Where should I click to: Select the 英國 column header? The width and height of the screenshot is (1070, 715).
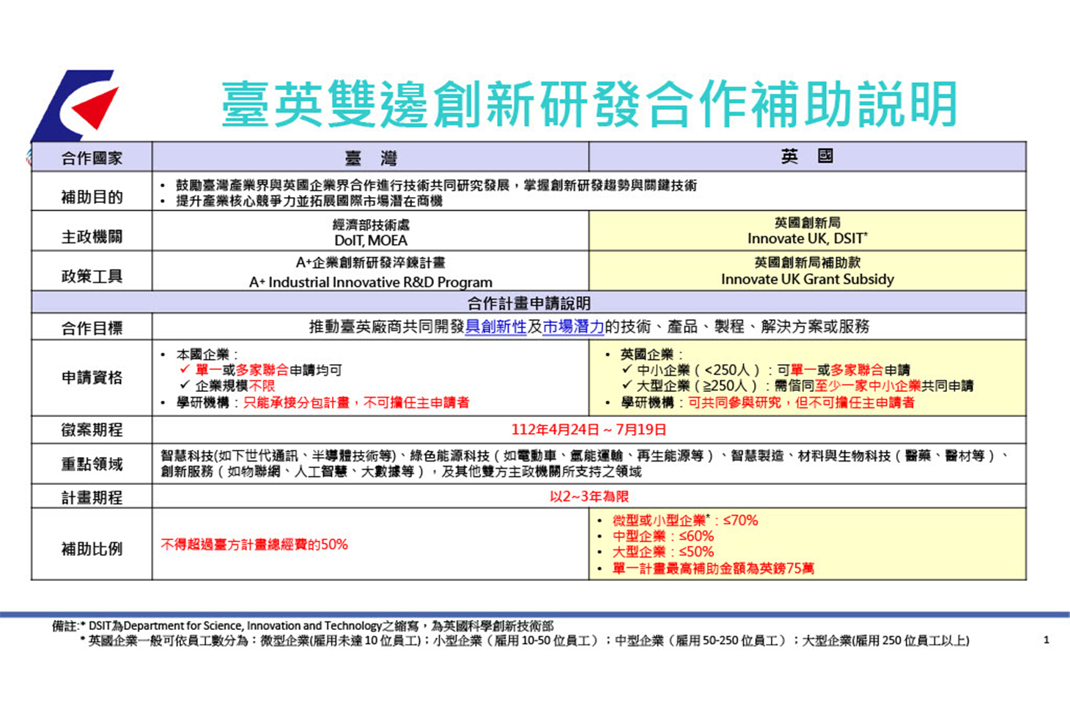coord(808,157)
